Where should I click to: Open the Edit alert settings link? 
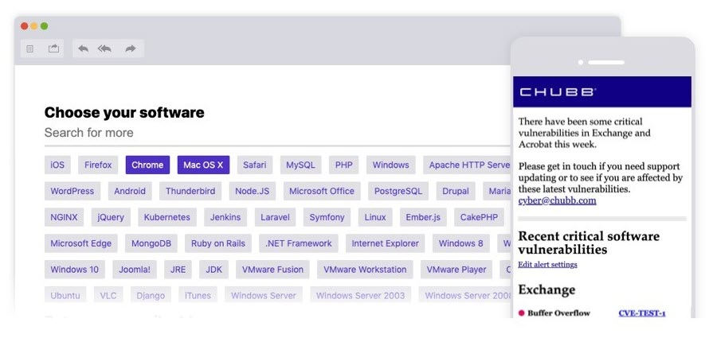coord(547,264)
